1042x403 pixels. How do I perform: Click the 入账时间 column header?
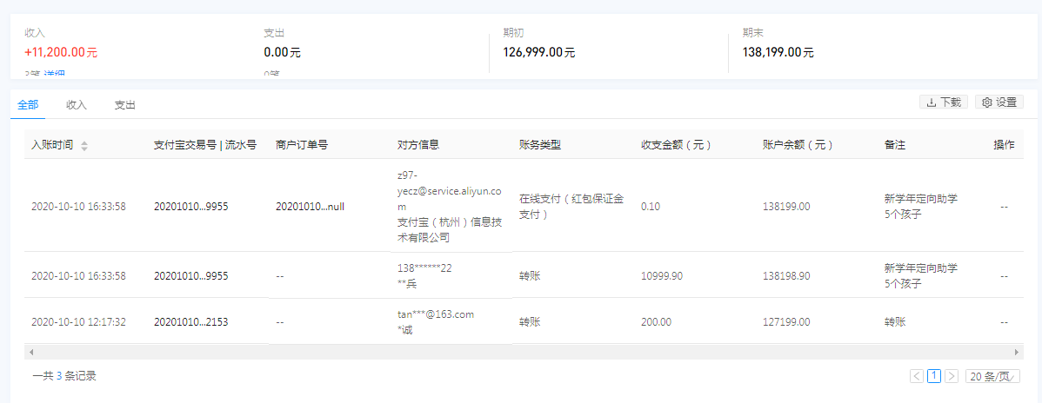tap(52, 145)
